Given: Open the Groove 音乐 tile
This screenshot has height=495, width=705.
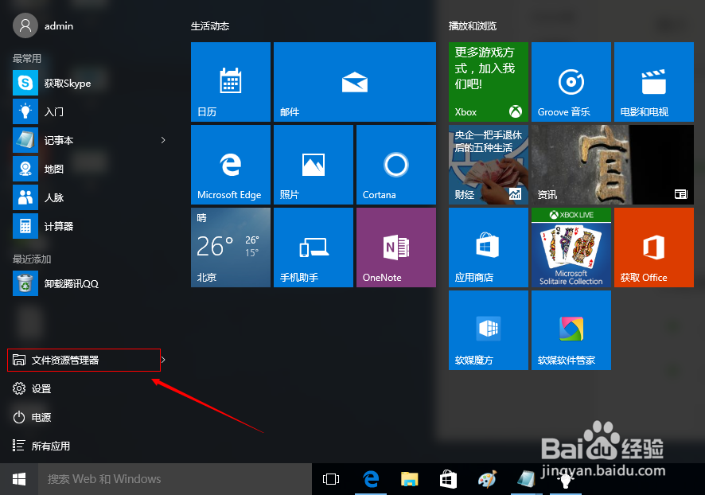Looking at the screenshot, I should point(571,82).
